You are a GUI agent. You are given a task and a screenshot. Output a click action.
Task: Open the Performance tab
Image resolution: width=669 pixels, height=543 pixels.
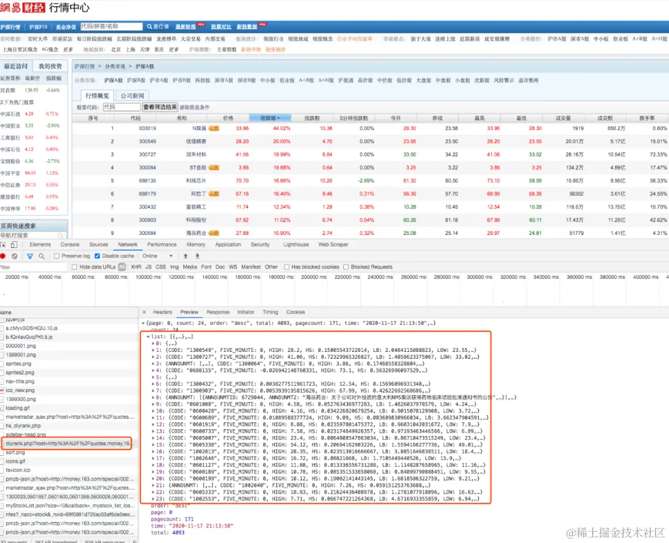[162, 245]
